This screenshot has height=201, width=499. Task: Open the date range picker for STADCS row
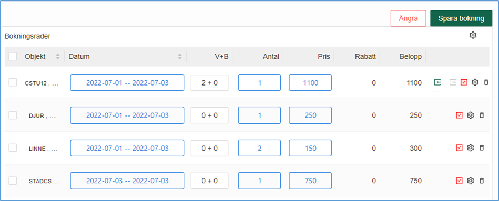pyautogui.click(x=127, y=181)
